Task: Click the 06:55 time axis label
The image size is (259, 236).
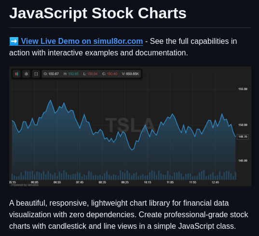Action: [x=57, y=182]
